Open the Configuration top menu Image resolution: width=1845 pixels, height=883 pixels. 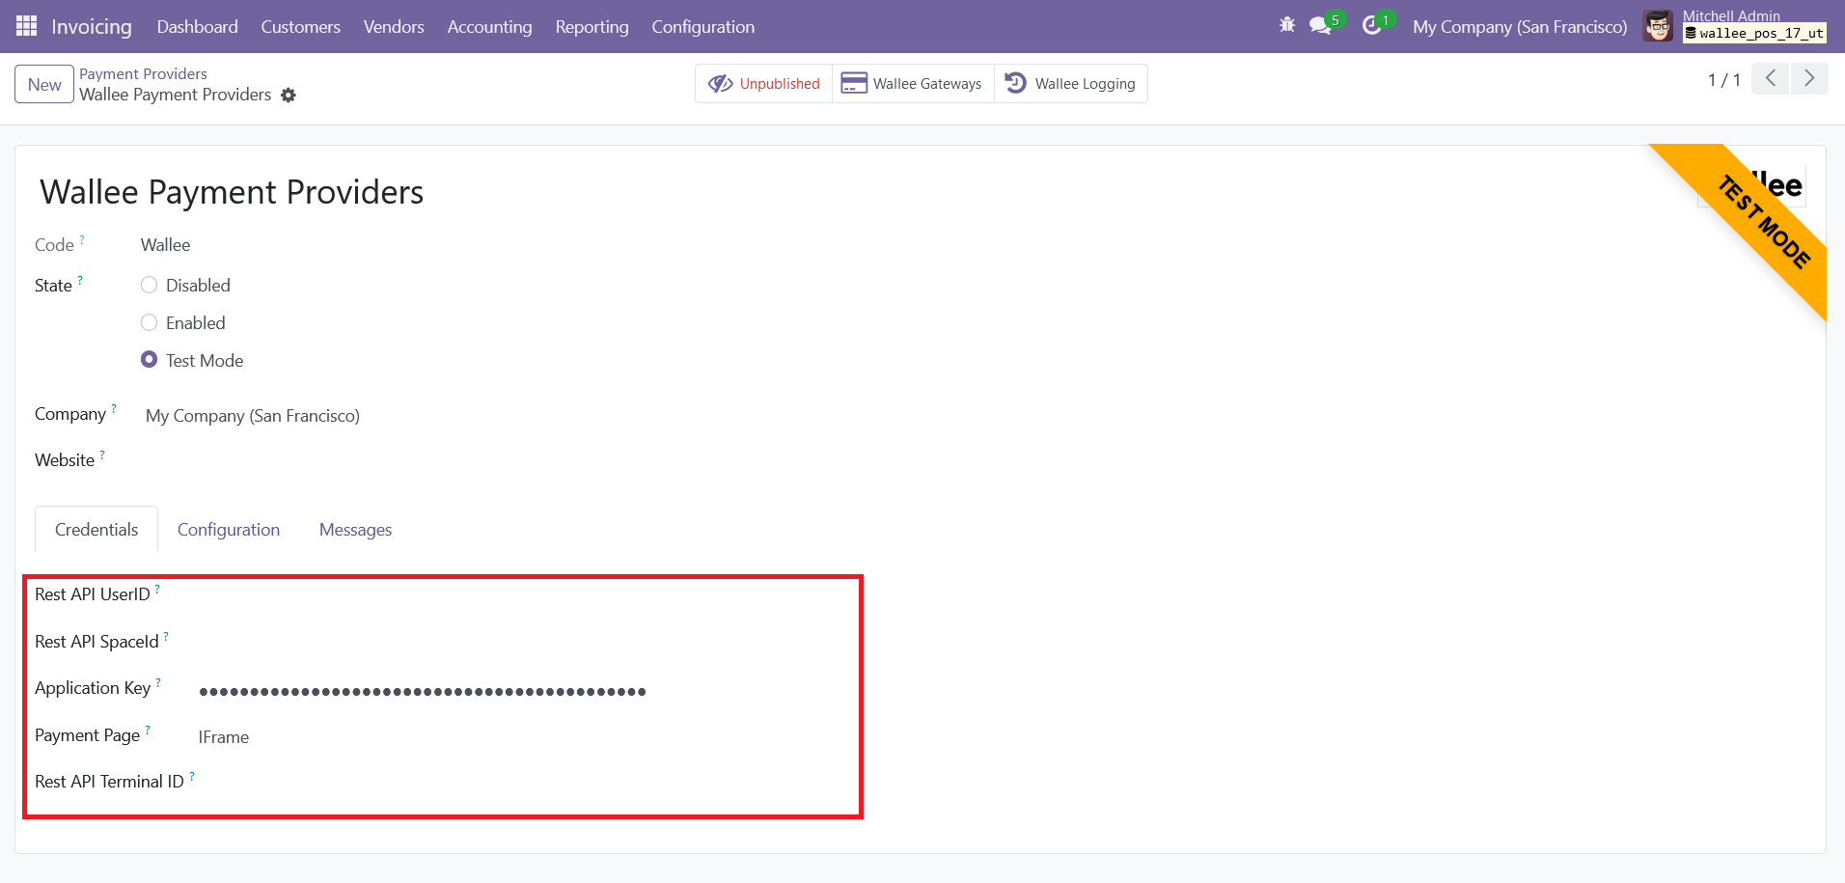pos(702,27)
